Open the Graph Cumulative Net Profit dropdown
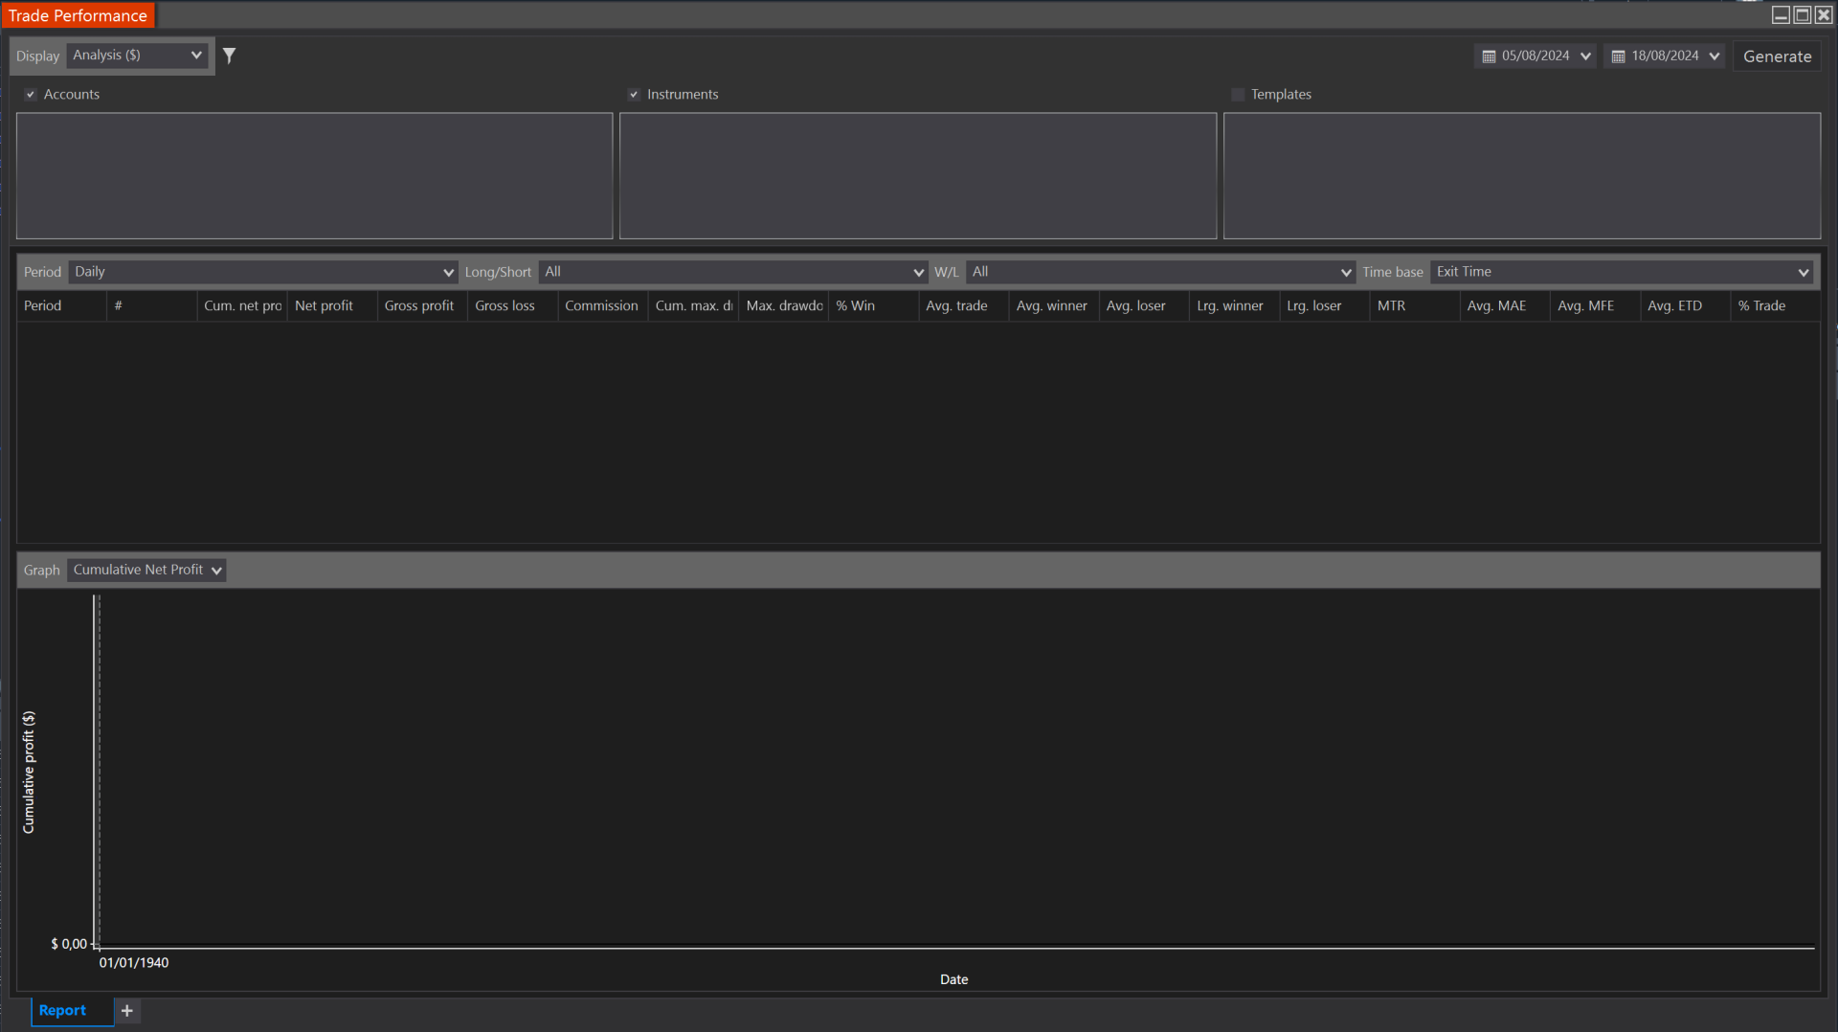1838x1032 pixels. 146,571
